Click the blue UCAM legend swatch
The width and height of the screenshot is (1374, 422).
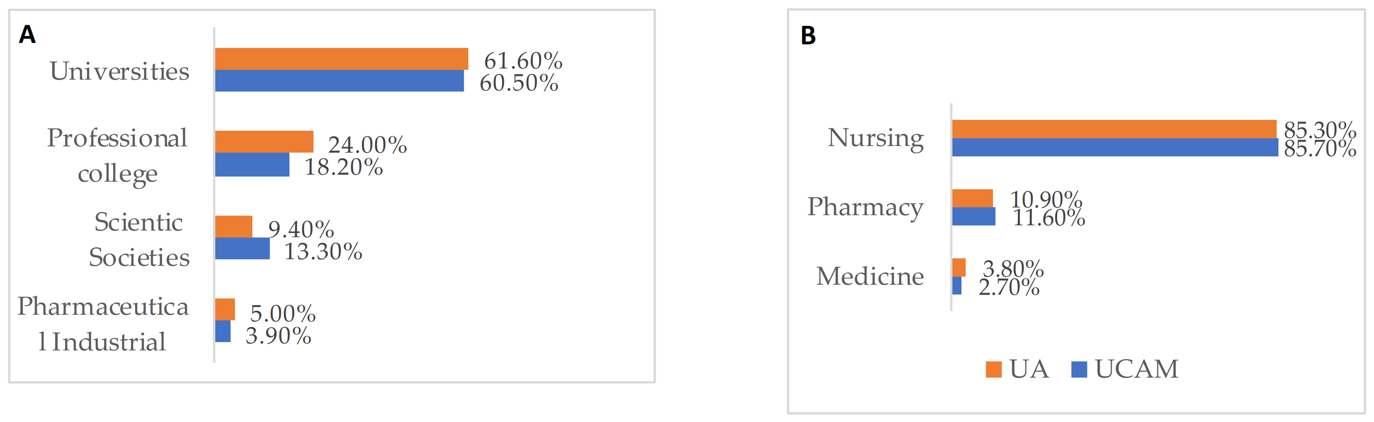[1079, 369]
